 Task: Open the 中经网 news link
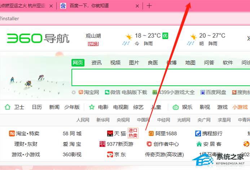pos(163,120)
